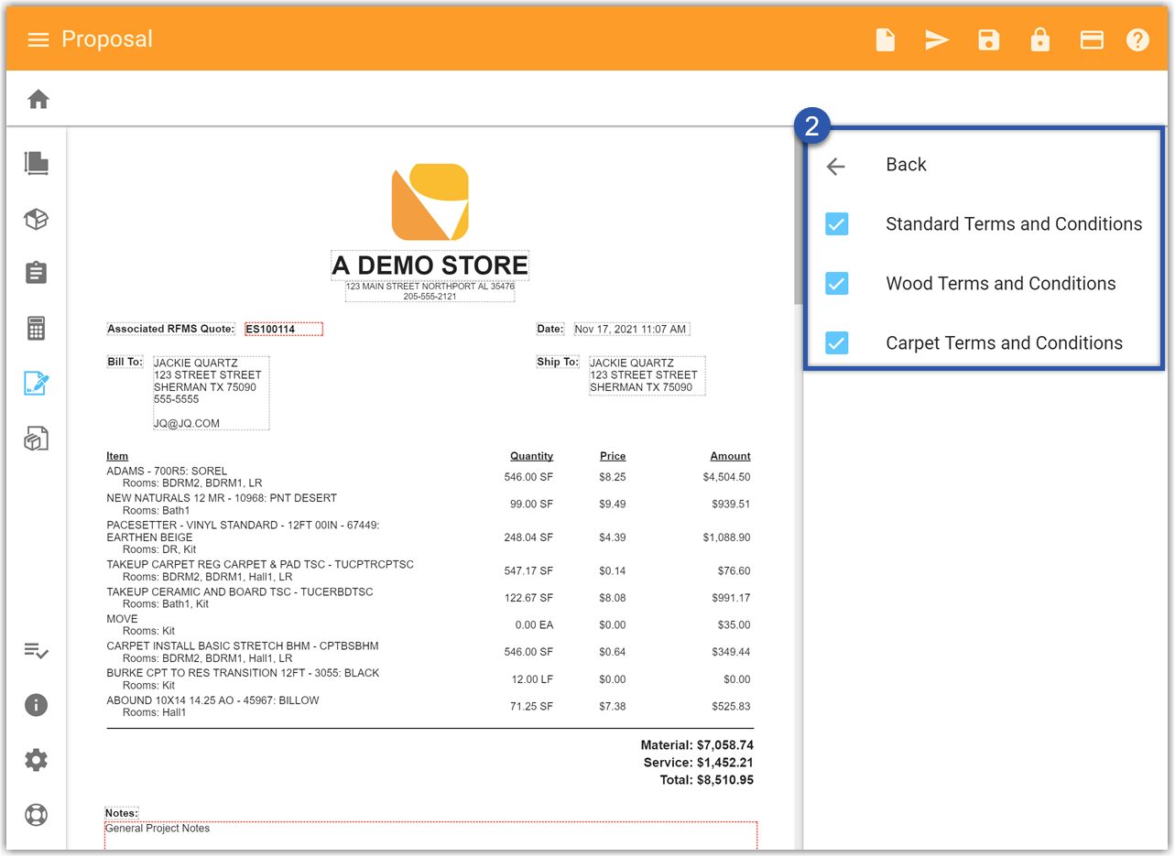
Task: Click the proposal document vertical scrollbar
Action: tap(799, 217)
